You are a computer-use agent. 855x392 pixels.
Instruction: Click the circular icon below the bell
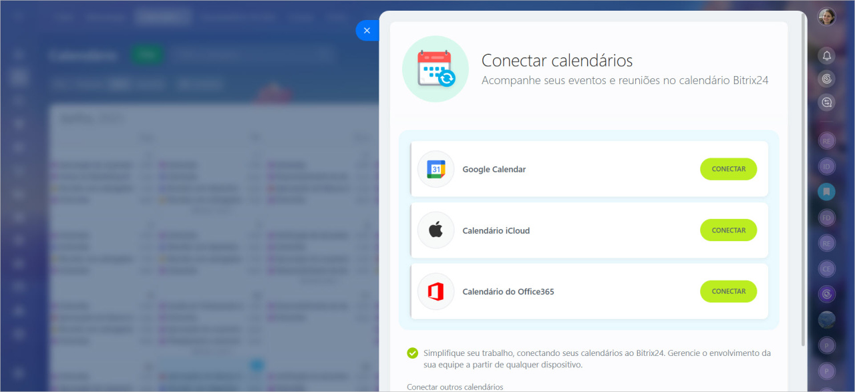tap(827, 79)
